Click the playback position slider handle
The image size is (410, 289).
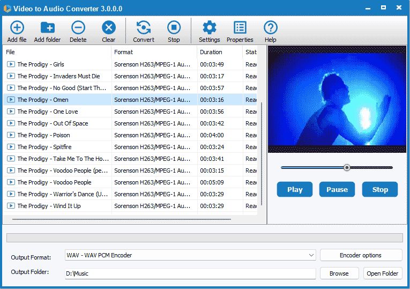pos(347,167)
